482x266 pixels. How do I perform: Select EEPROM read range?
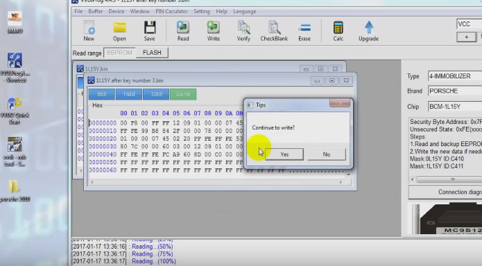pos(119,53)
